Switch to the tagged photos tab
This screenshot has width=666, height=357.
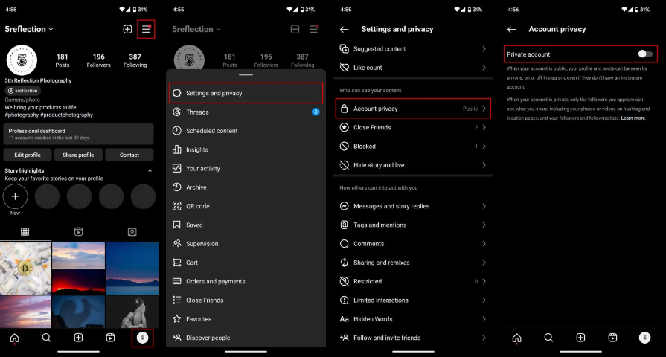tap(132, 232)
